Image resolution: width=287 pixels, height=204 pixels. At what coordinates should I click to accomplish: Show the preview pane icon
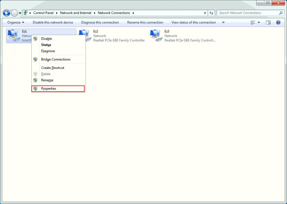point(268,22)
